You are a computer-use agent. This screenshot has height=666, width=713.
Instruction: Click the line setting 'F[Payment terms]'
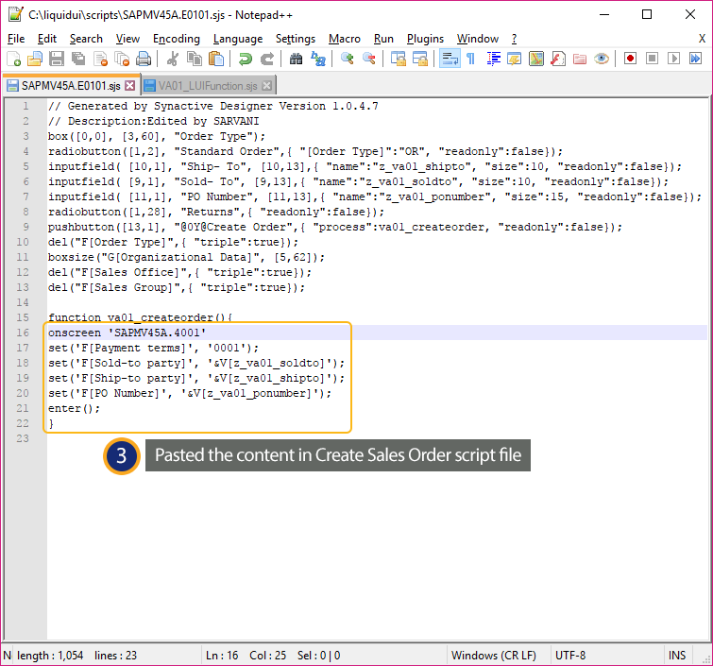pyautogui.click(x=153, y=348)
